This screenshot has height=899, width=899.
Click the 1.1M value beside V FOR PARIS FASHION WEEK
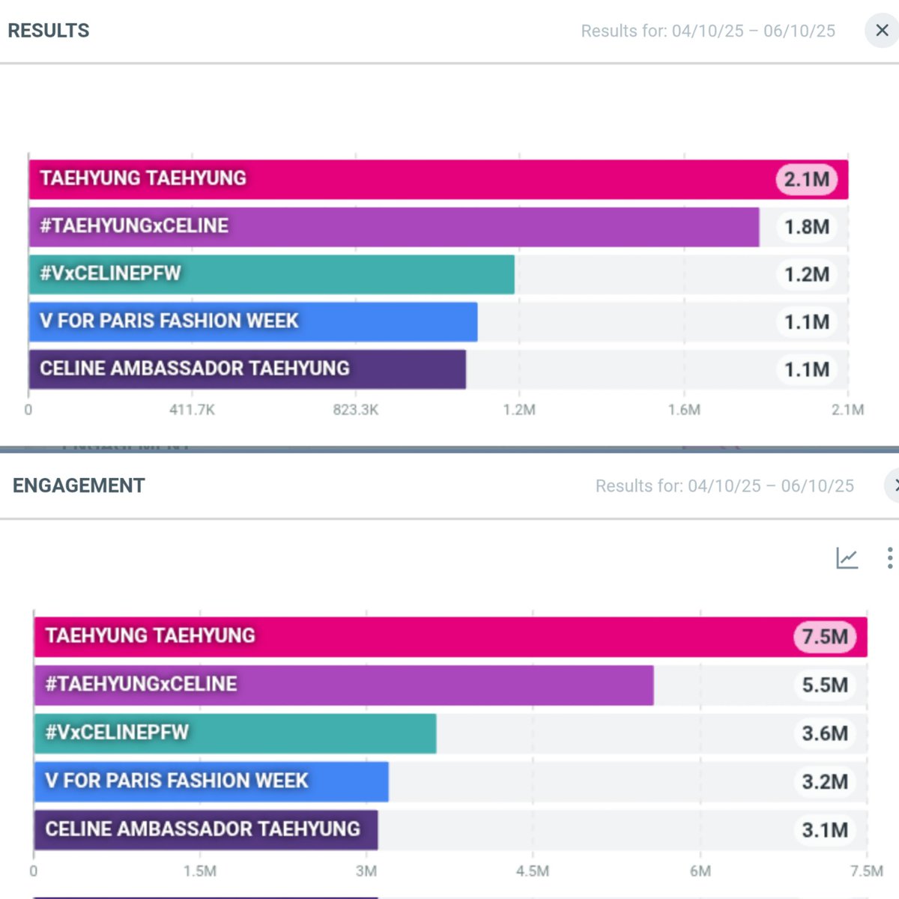pyautogui.click(x=807, y=322)
